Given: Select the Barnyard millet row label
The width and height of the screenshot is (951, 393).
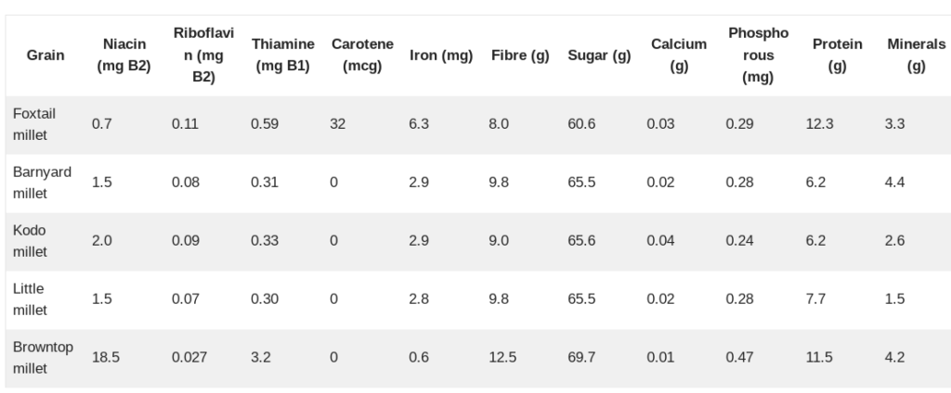Looking at the screenshot, I should pyautogui.click(x=42, y=183).
